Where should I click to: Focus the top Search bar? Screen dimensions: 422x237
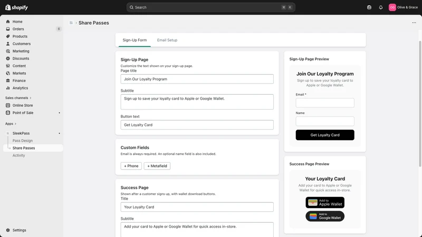point(210,7)
